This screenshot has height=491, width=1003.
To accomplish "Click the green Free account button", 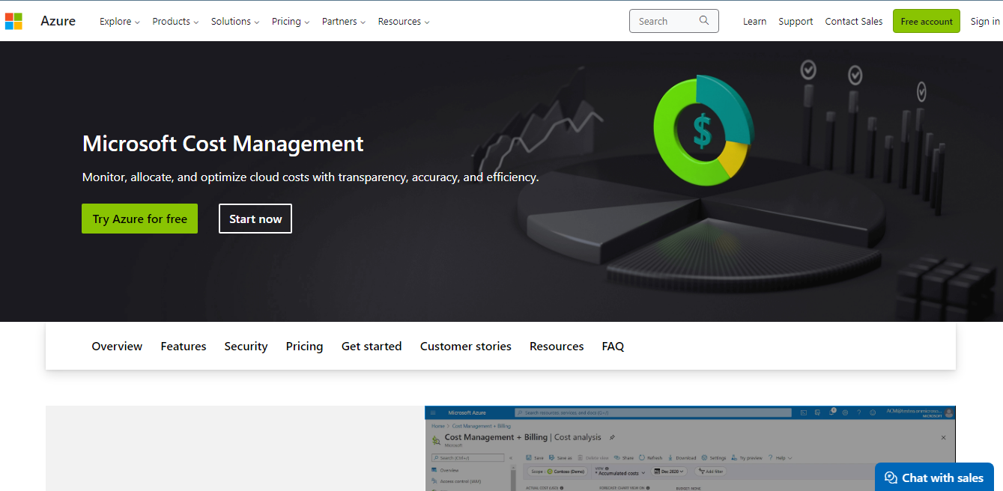I will click(927, 21).
